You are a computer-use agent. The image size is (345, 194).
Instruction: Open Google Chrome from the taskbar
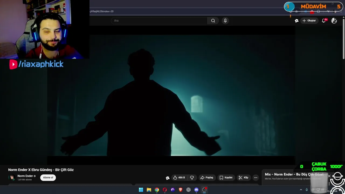coord(157,190)
